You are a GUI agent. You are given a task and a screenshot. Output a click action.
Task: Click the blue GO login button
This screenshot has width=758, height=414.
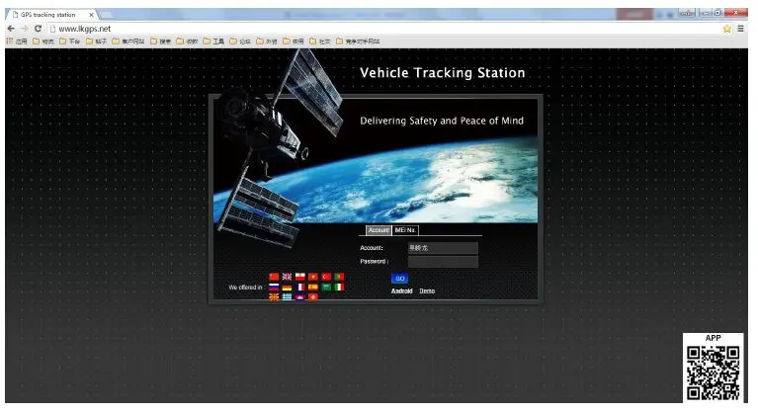400,279
